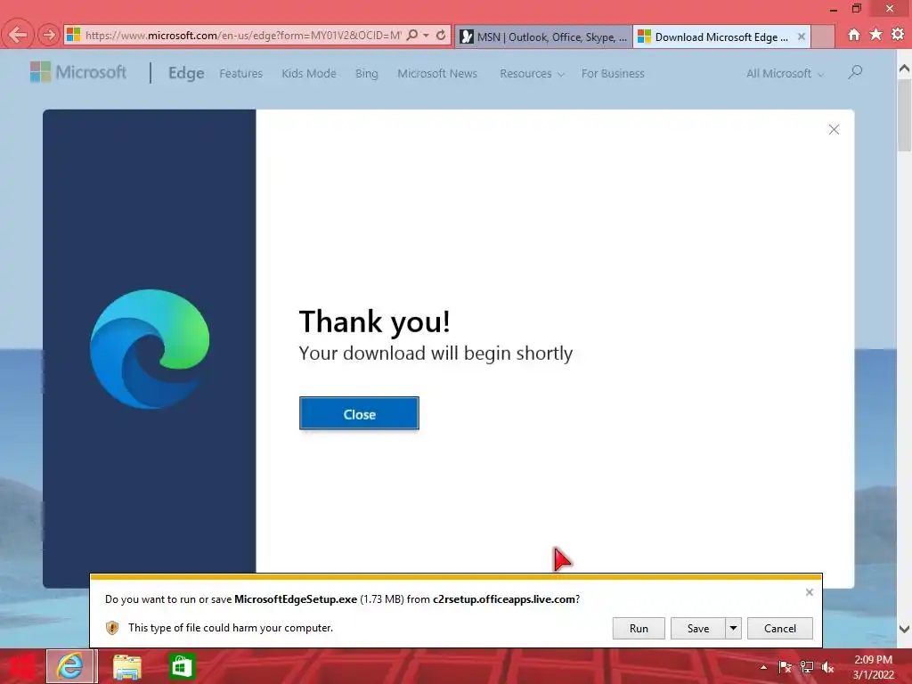Image resolution: width=912 pixels, height=684 pixels.
Task: Open File Explorer from taskbar
Action: click(x=126, y=666)
